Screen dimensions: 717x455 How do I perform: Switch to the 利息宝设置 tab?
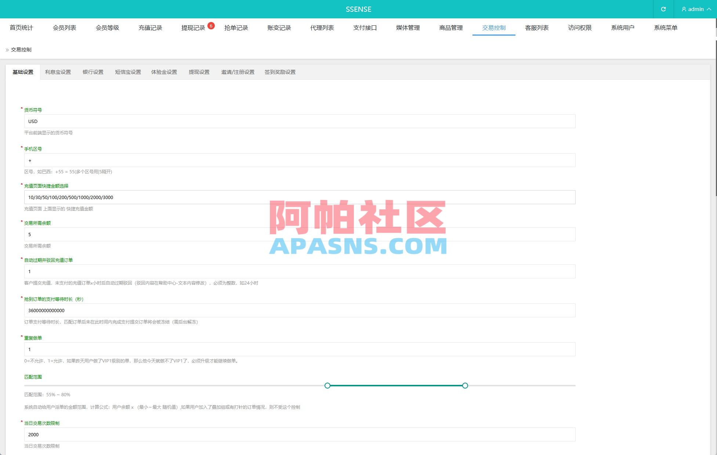58,72
